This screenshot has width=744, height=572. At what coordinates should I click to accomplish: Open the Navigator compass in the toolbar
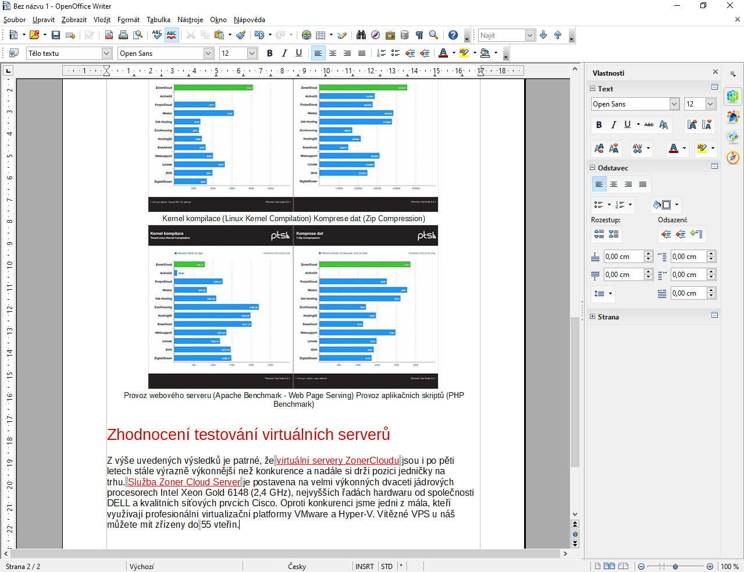[376, 35]
